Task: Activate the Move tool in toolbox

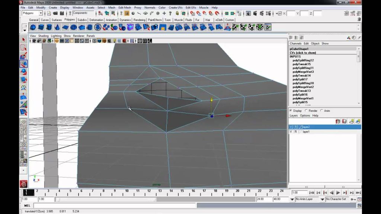Action: (x=23, y=64)
